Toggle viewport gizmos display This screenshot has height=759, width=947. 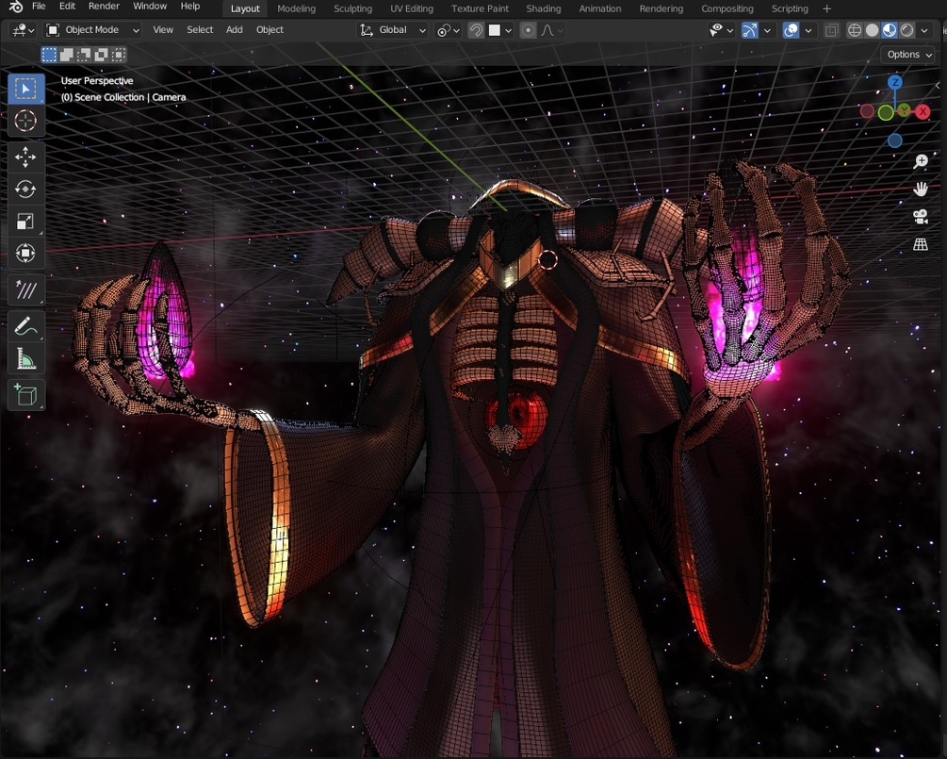pos(749,29)
